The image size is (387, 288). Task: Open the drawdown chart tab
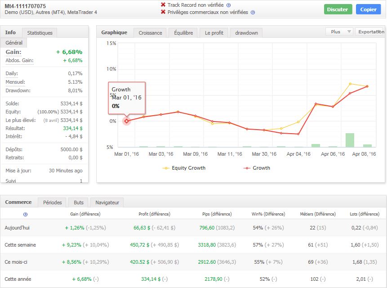coord(247,33)
